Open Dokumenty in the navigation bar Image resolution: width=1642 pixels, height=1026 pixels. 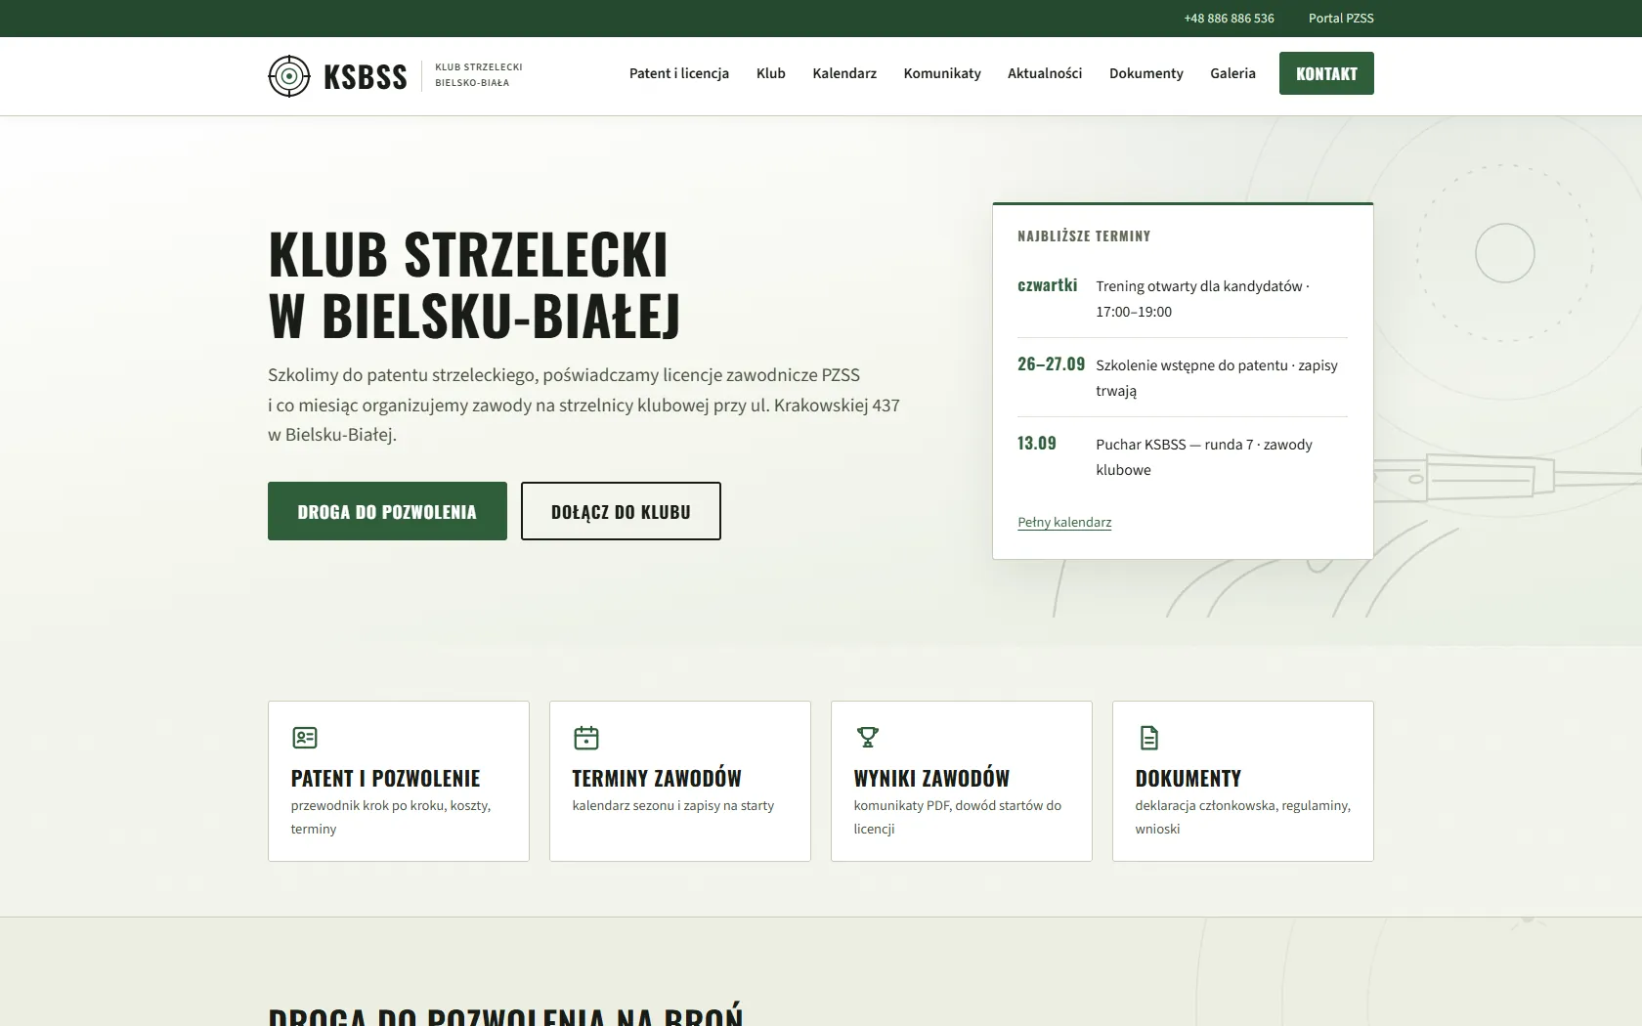pos(1146,73)
